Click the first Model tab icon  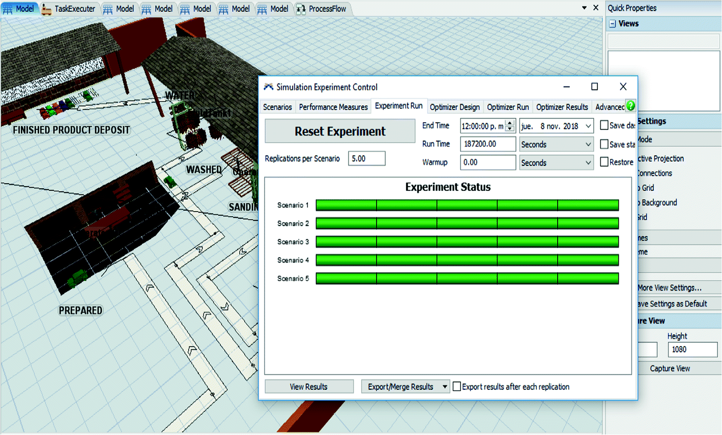tap(8, 9)
